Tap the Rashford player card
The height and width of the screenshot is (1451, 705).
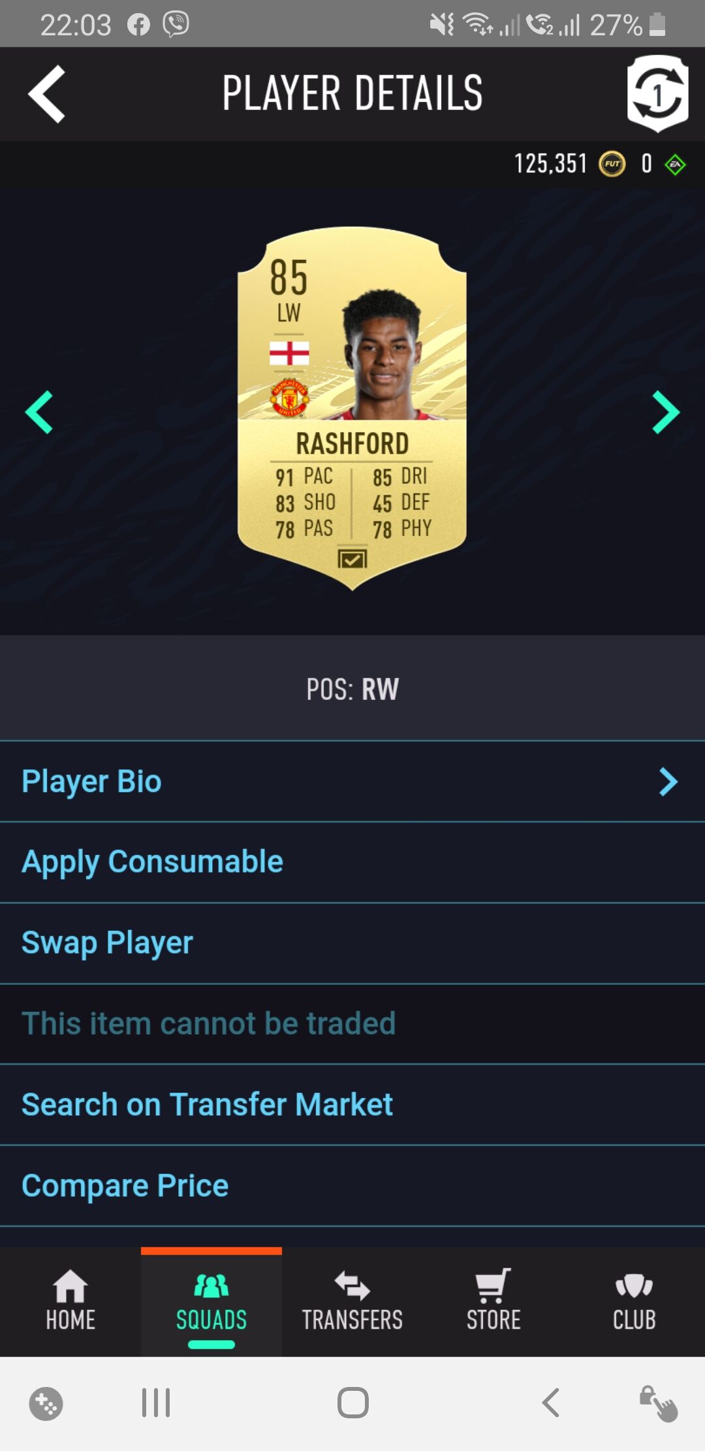point(352,408)
